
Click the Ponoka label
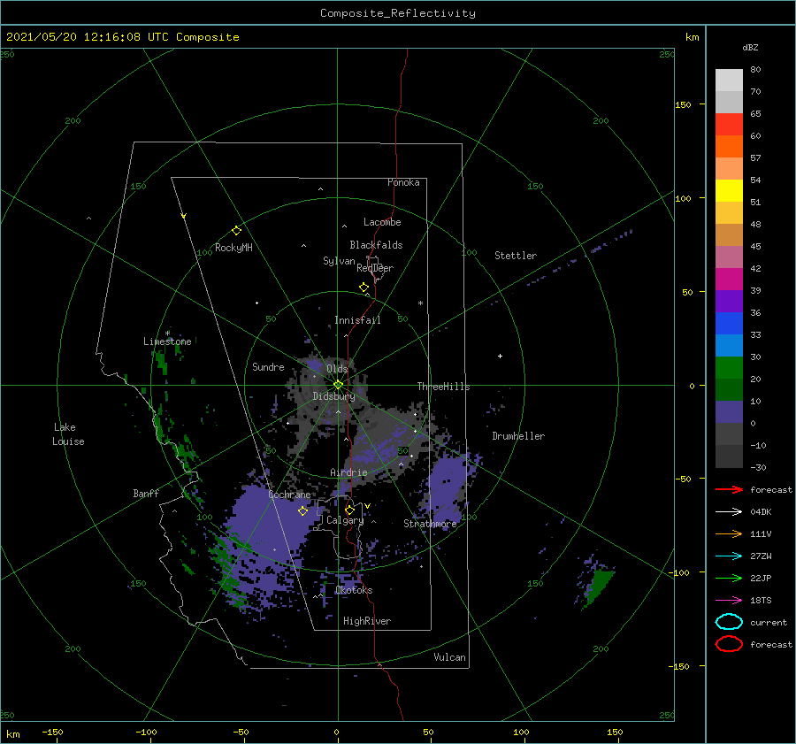pyautogui.click(x=403, y=182)
